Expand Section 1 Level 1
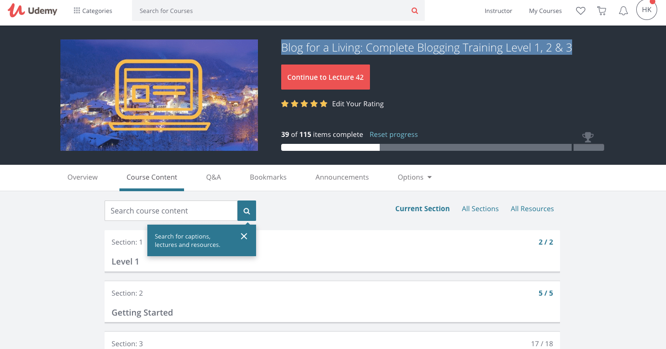The width and height of the screenshot is (666, 349). click(x=332, y=251)
